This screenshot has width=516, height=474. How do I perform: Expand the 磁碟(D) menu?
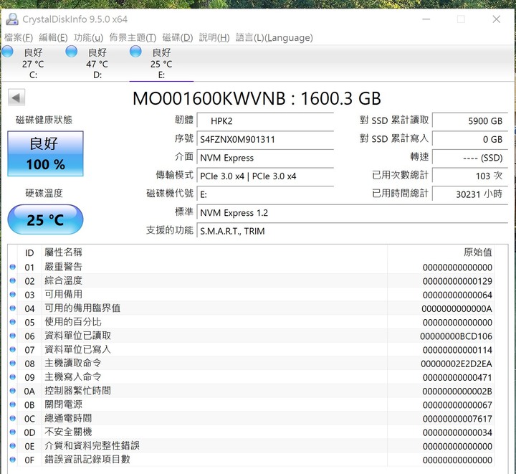click(178, 37)
